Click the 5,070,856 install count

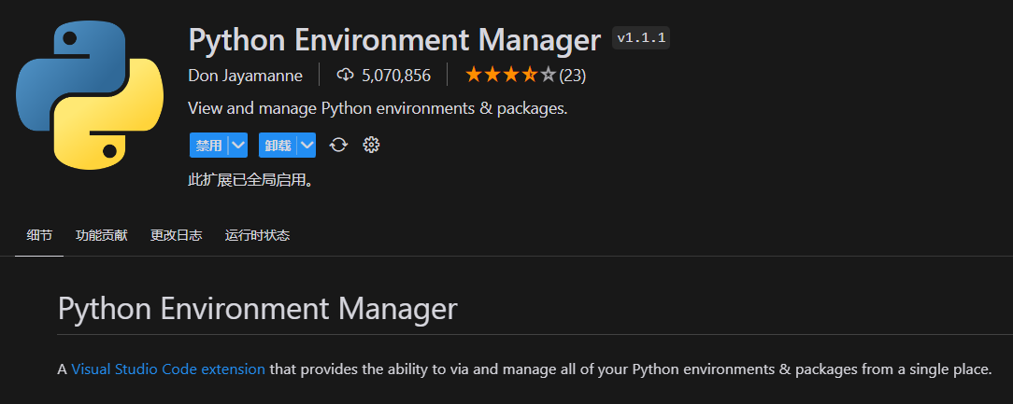point(396,76)
